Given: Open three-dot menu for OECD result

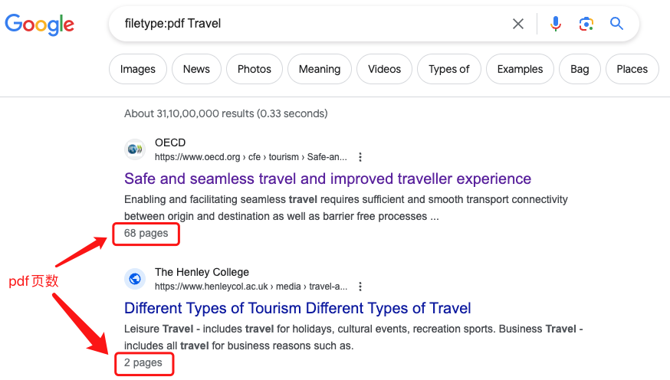Looking at the screenshot, I should tap(360, 157).
